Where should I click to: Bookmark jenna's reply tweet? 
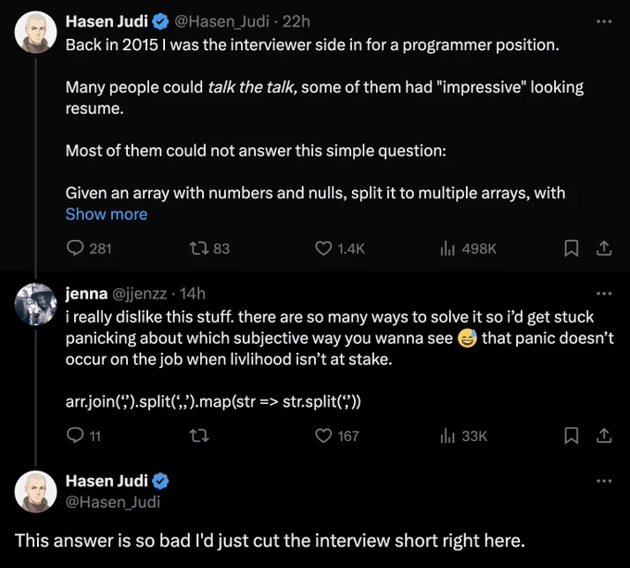(x=572, y=435)
